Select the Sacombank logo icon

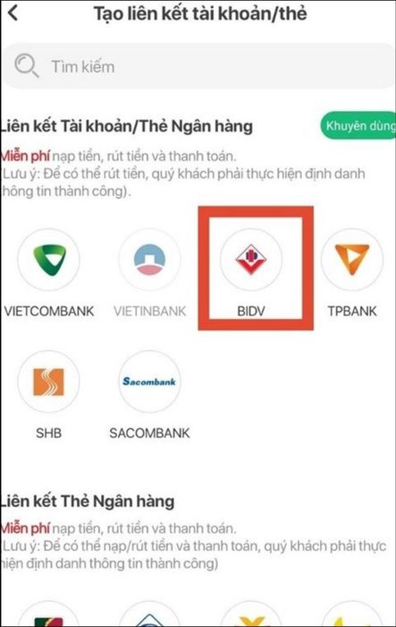click(x=149, y=382)
